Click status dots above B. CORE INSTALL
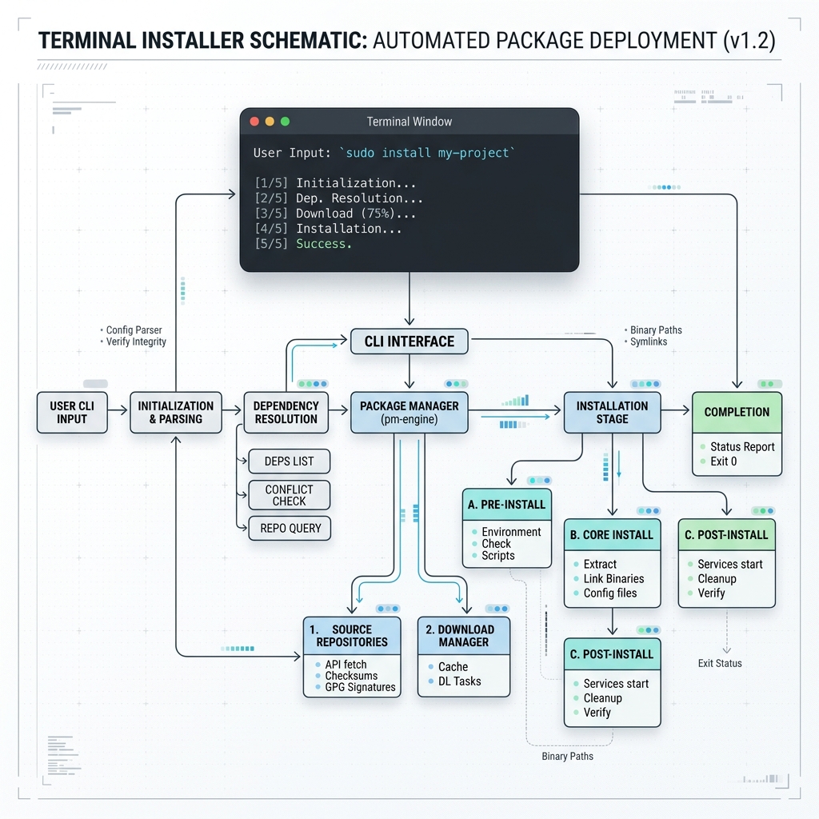The image size is (819, 819). click(649, 511)
